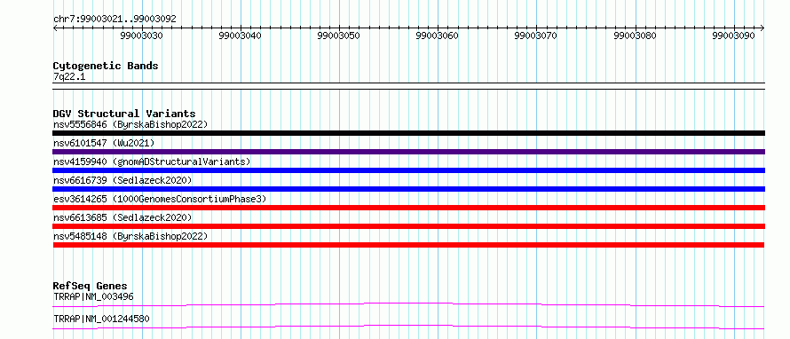Open gene label TRRAP|NM_001244580
This screenshot has height=339, width=790.
pyautogui.click(x=101, y=319)
